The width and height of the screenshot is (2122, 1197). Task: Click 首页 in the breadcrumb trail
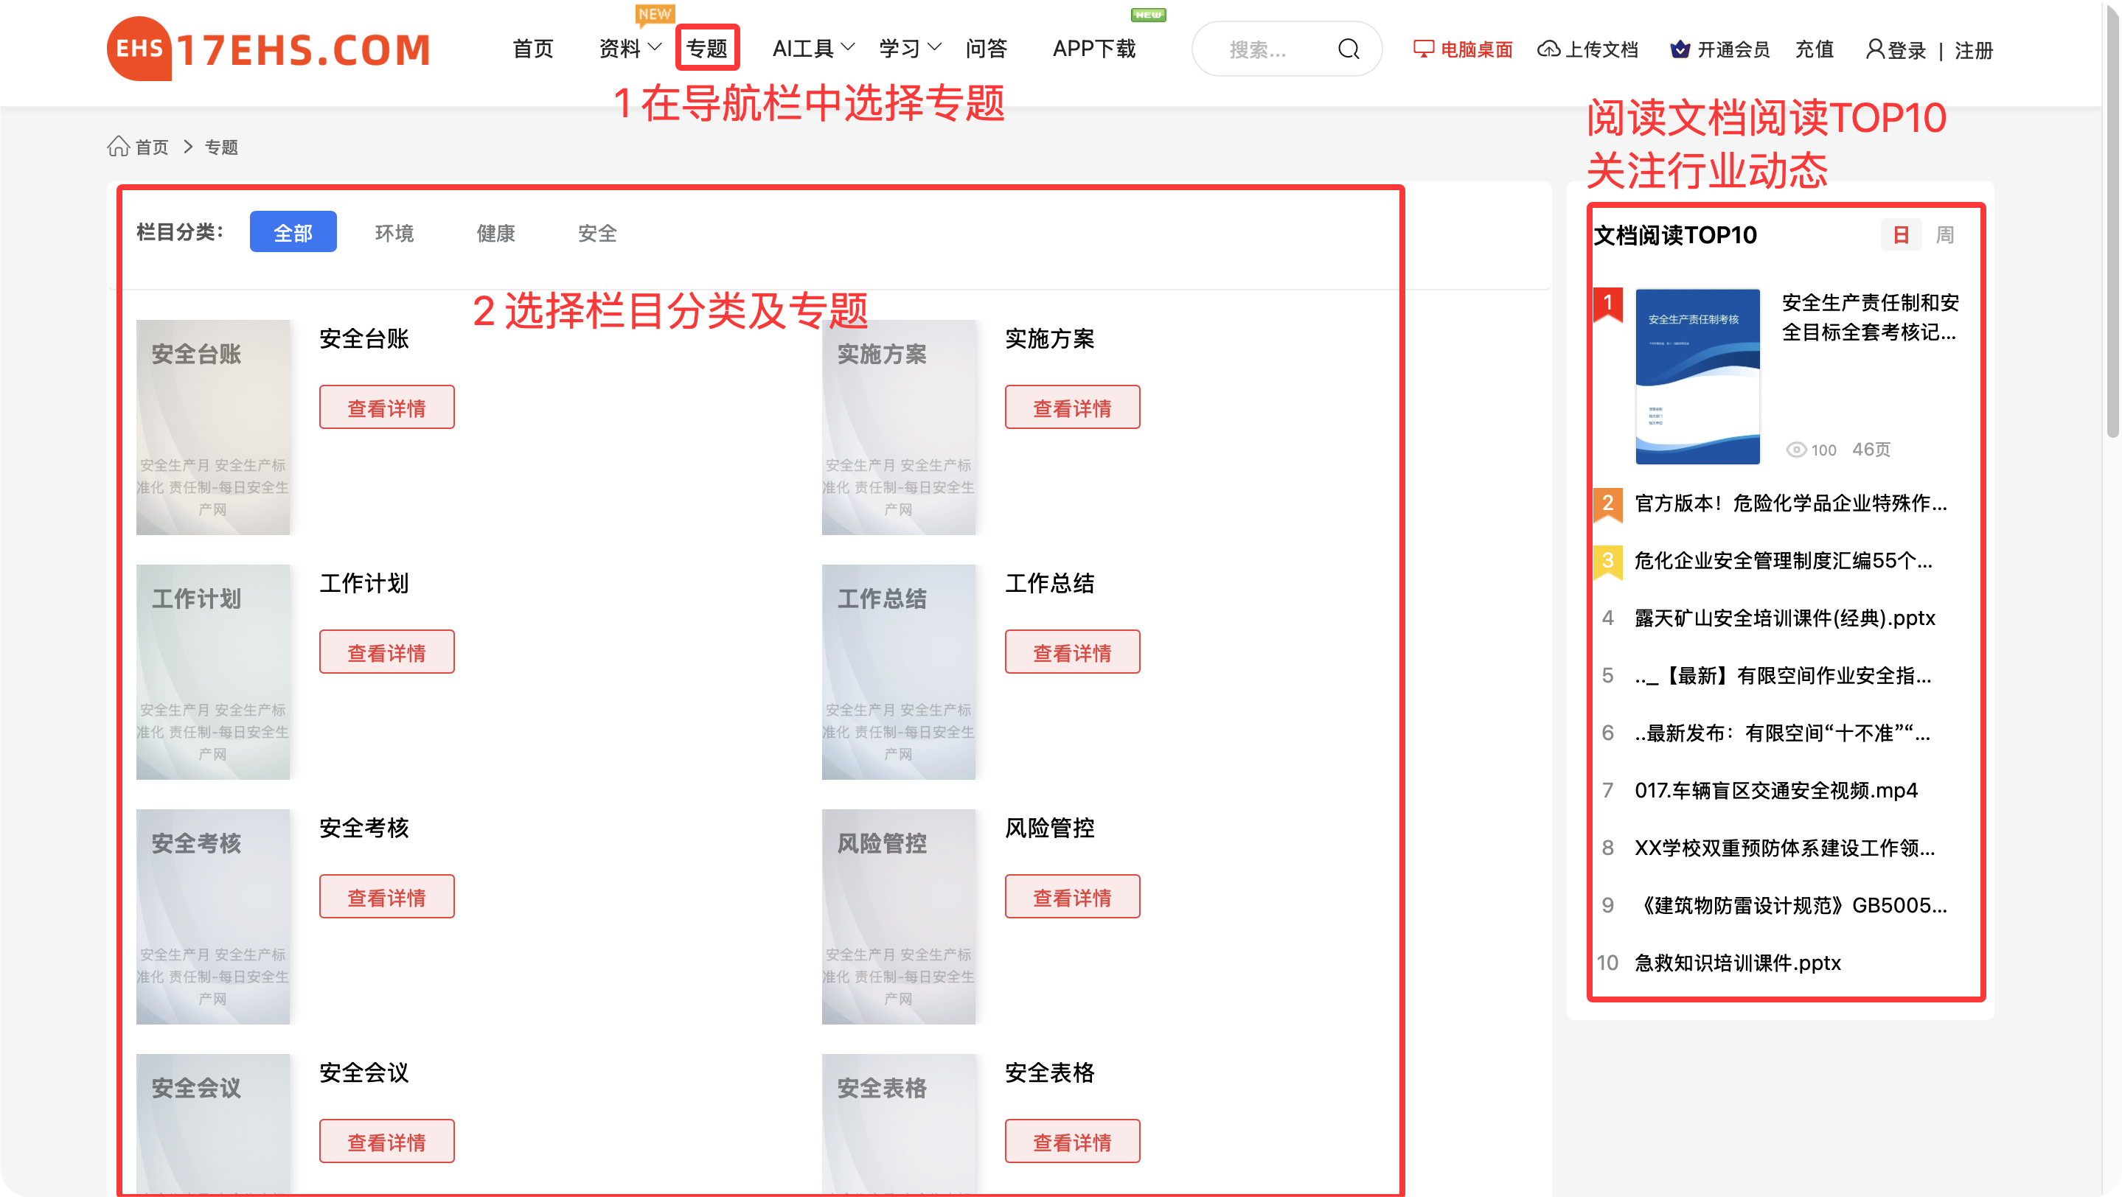(152, 147)
